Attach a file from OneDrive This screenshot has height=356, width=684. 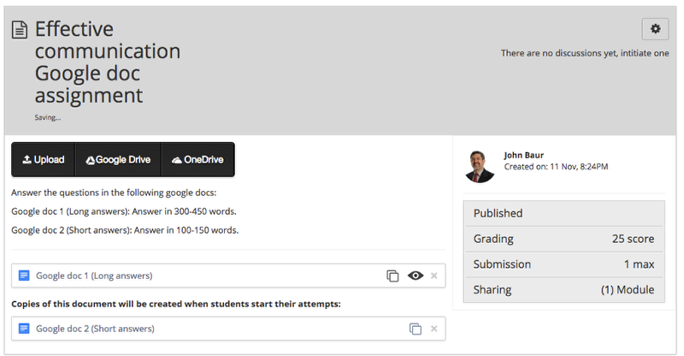tap(198, 159)
